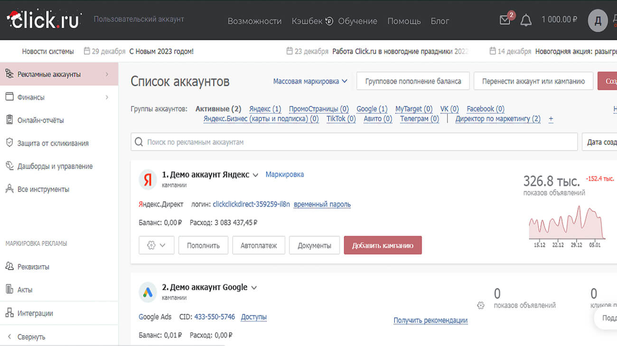Click the Google Ads account logo icon
The width and height of the screenshot is (617, 346).
[148, 293]
